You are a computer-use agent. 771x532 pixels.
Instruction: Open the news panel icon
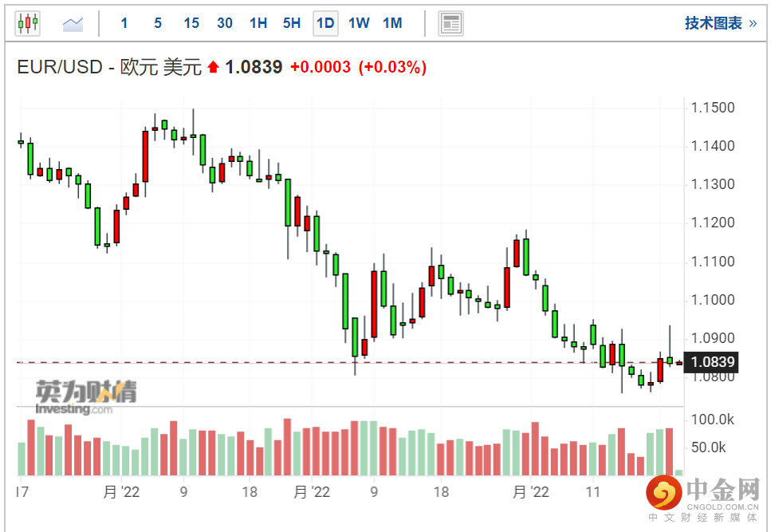(x=450, y=23)
